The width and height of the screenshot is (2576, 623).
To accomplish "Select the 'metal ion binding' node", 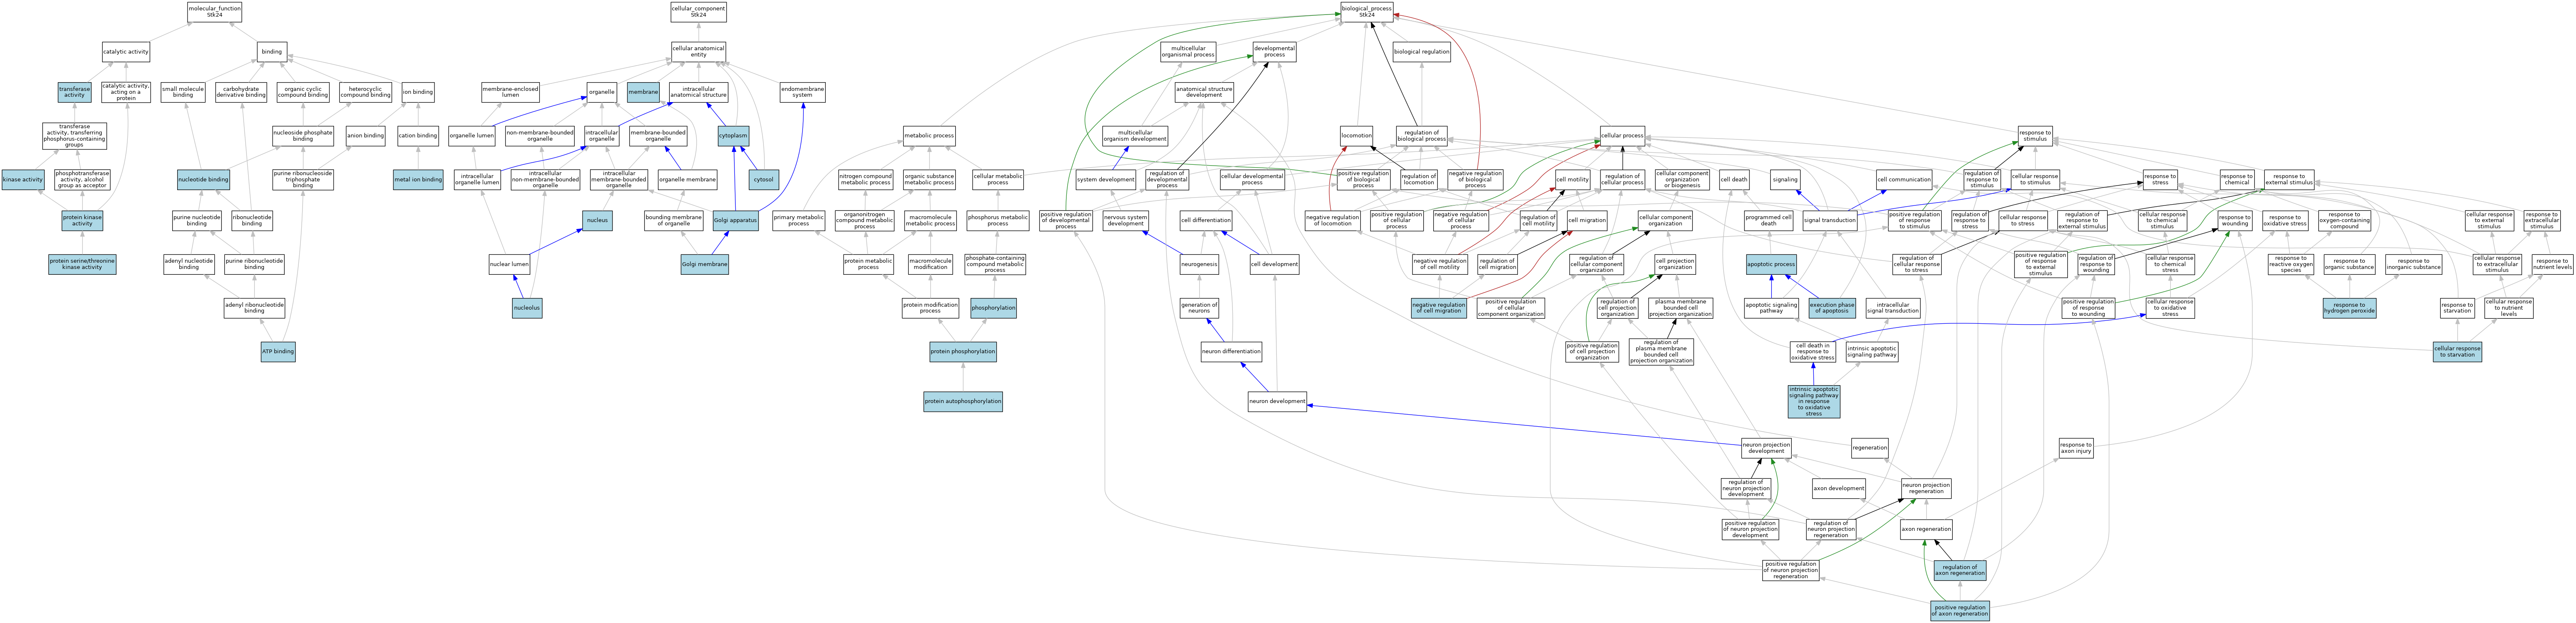I will (418, 180).
